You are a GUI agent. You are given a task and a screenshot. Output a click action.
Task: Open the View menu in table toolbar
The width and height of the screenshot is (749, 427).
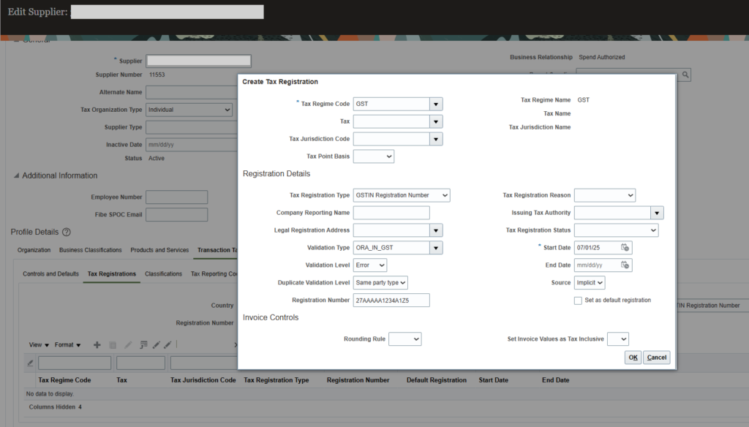(39, 344)
